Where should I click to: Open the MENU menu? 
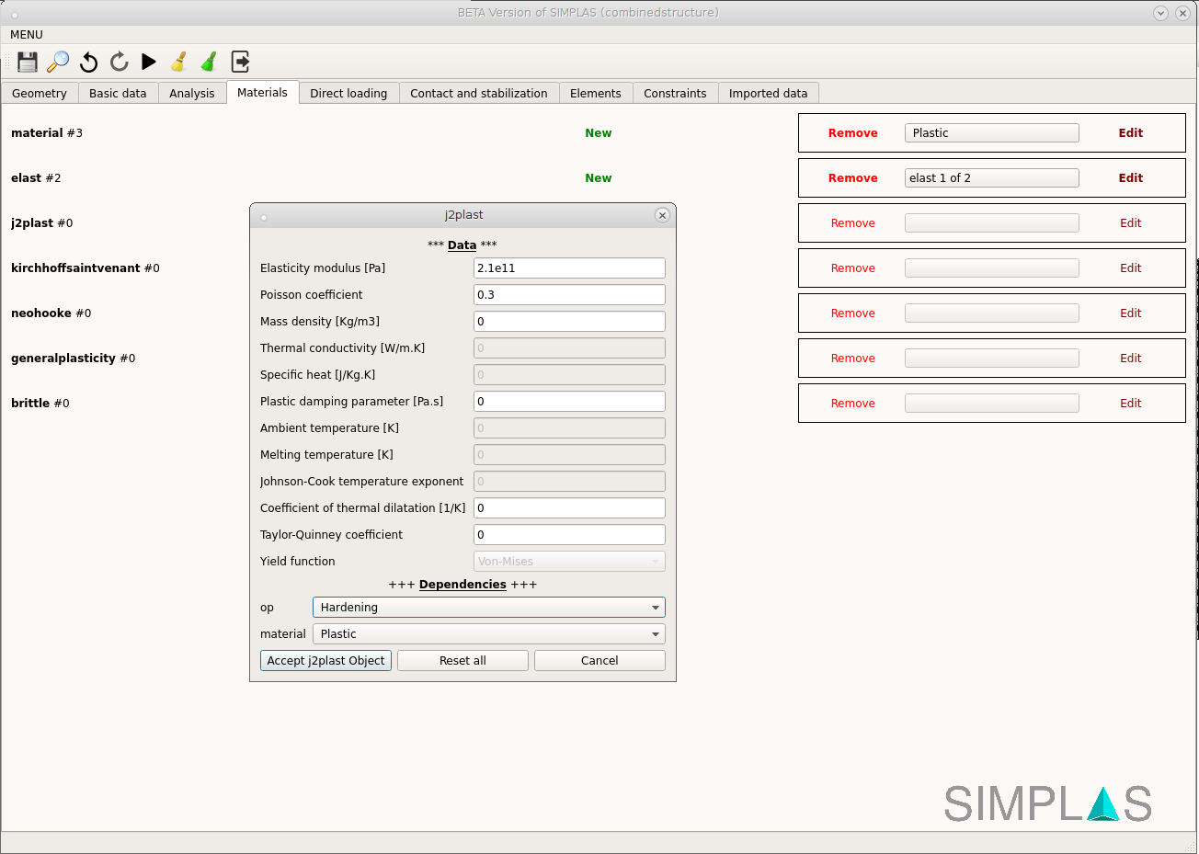(x=27, y=35)
